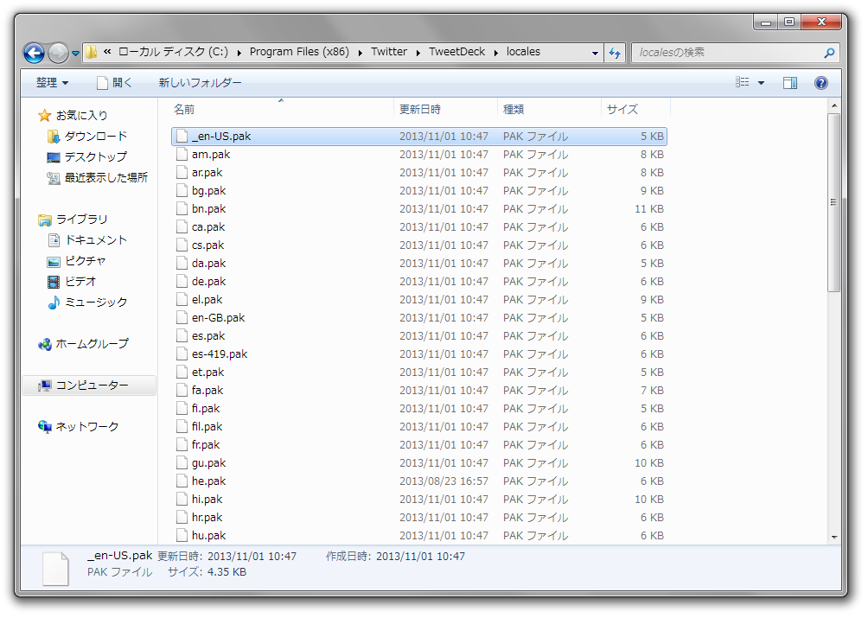Sort by the 更新日時 column header
This screenshot has width=868, height=618.
[x=445, y=109]
